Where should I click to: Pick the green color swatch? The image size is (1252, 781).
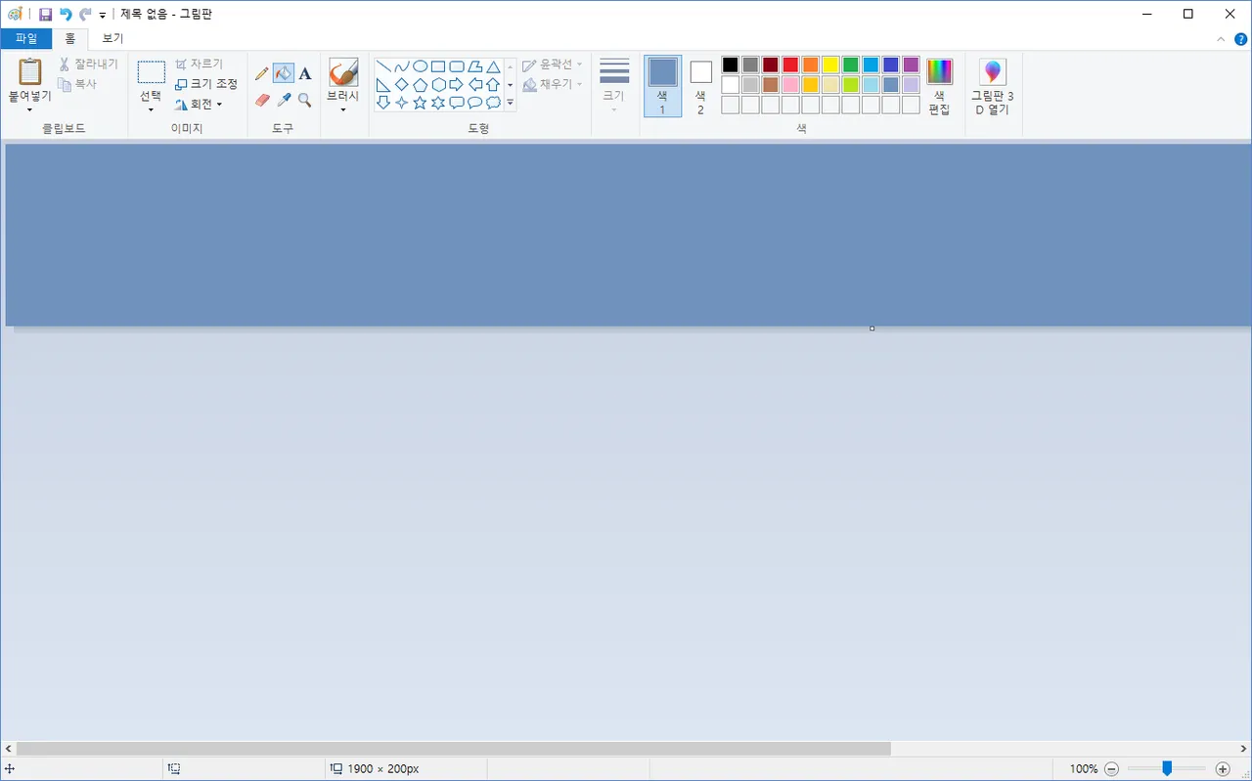(851, 65)
